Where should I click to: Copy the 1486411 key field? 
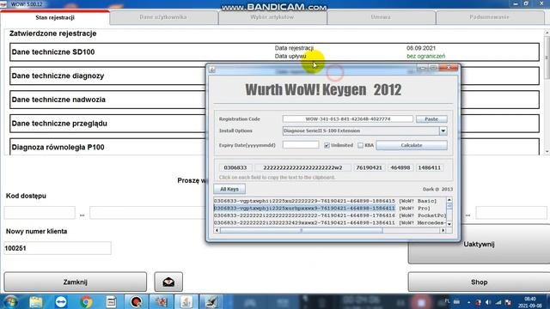[x=430, y=167]
